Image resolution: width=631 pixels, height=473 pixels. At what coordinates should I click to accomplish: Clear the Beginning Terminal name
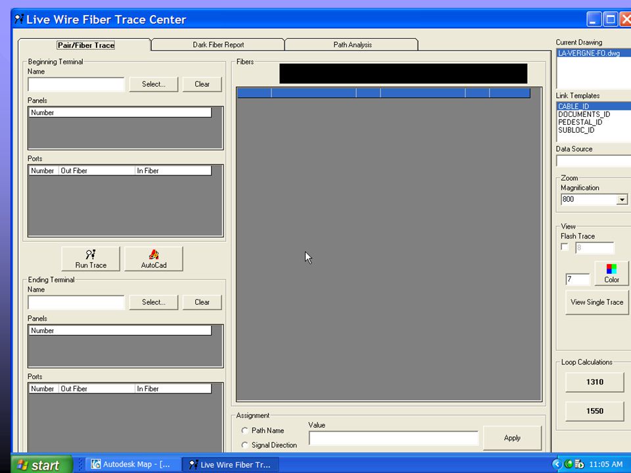[x=202, y=84]
